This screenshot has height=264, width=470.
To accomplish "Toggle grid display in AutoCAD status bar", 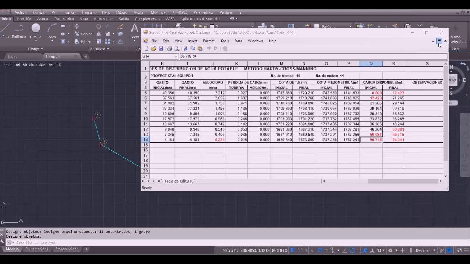I will coord(293,250).
